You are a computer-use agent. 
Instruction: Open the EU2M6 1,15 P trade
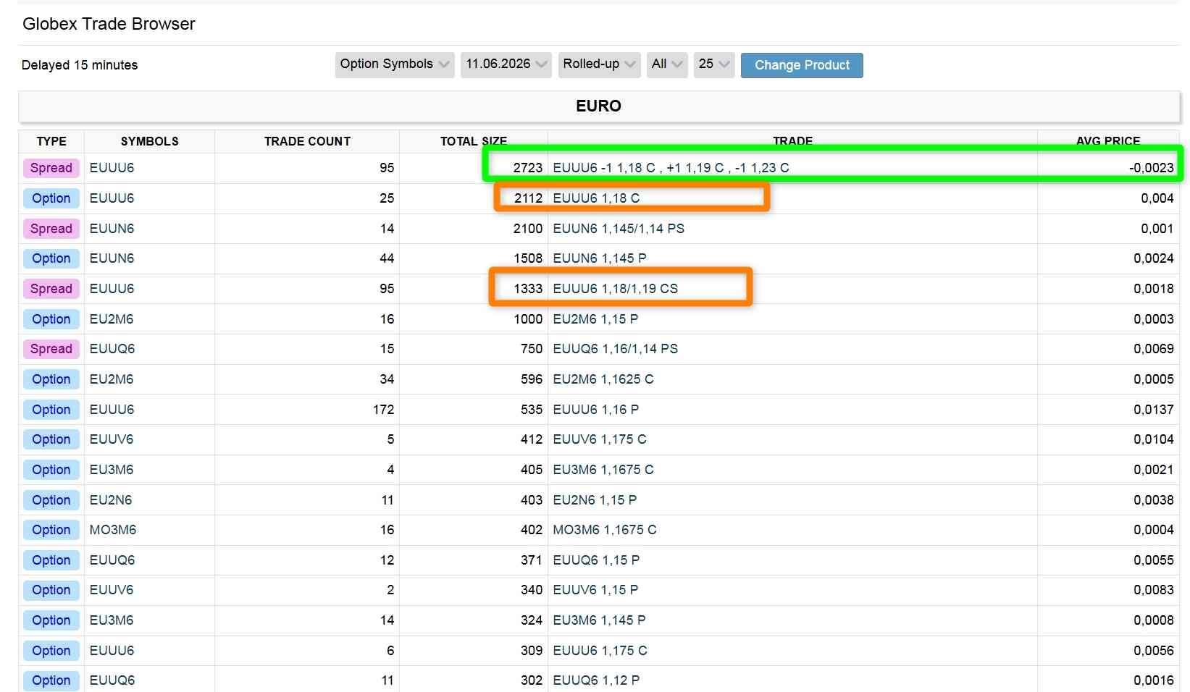[595, 319]
